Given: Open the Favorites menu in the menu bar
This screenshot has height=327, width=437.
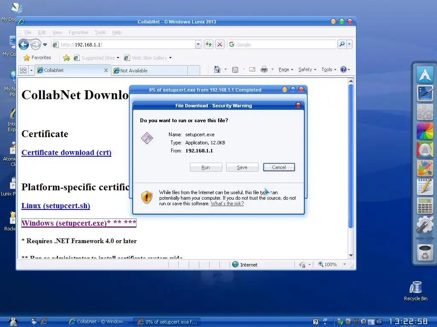Looking at the screenshot, I should (79, 32).
